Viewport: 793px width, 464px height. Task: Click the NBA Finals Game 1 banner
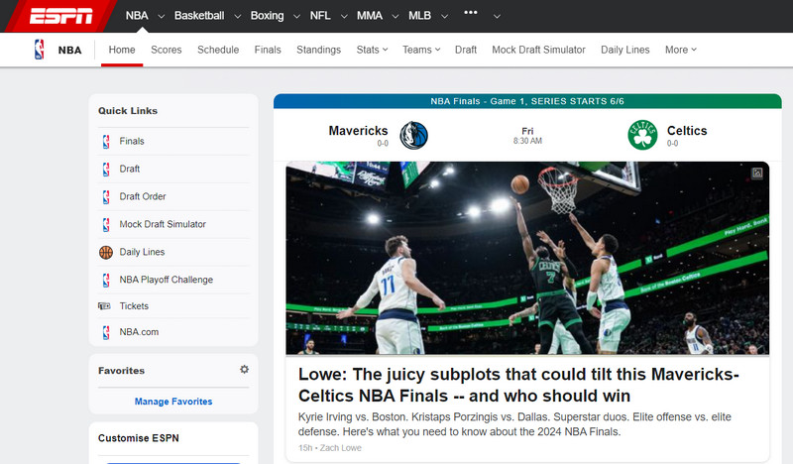pos(527,101)
